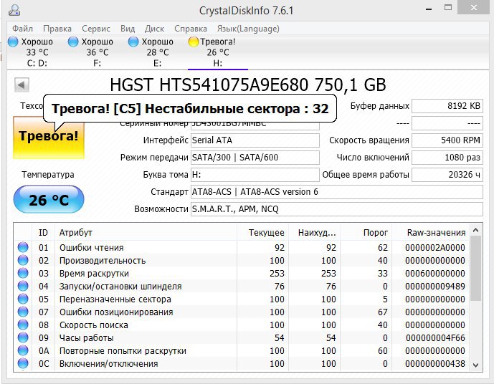
Task: Sort by ID column header
Action: pyautogui.click(x=43, y=233)
